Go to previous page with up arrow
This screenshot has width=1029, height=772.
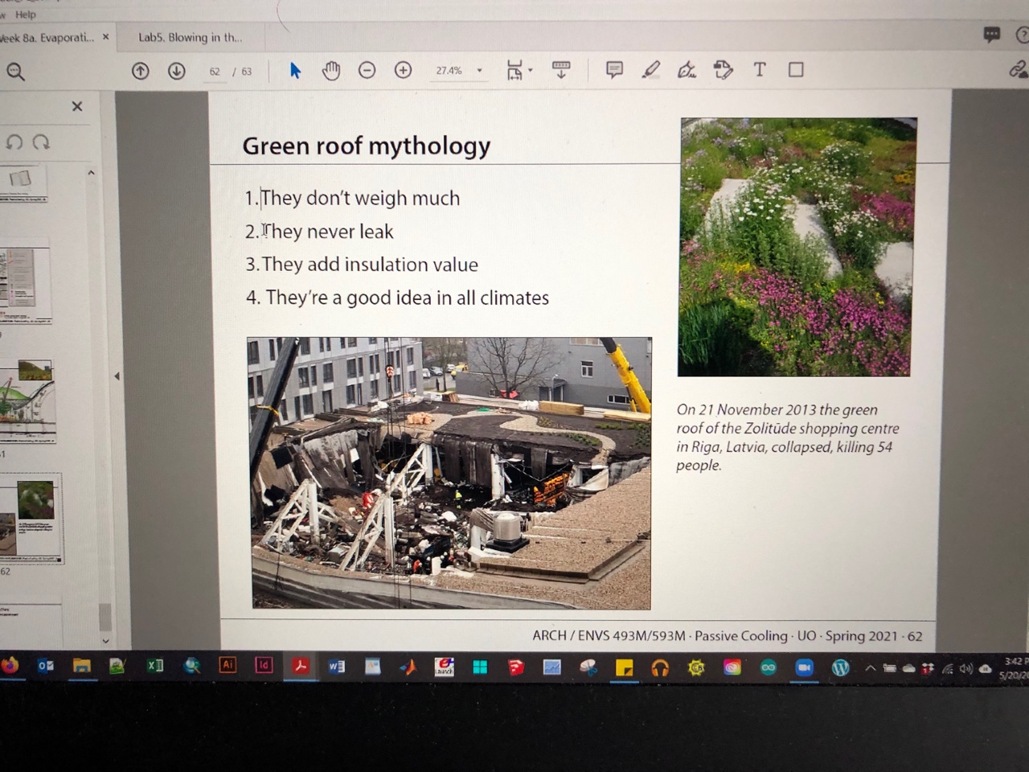141,71
